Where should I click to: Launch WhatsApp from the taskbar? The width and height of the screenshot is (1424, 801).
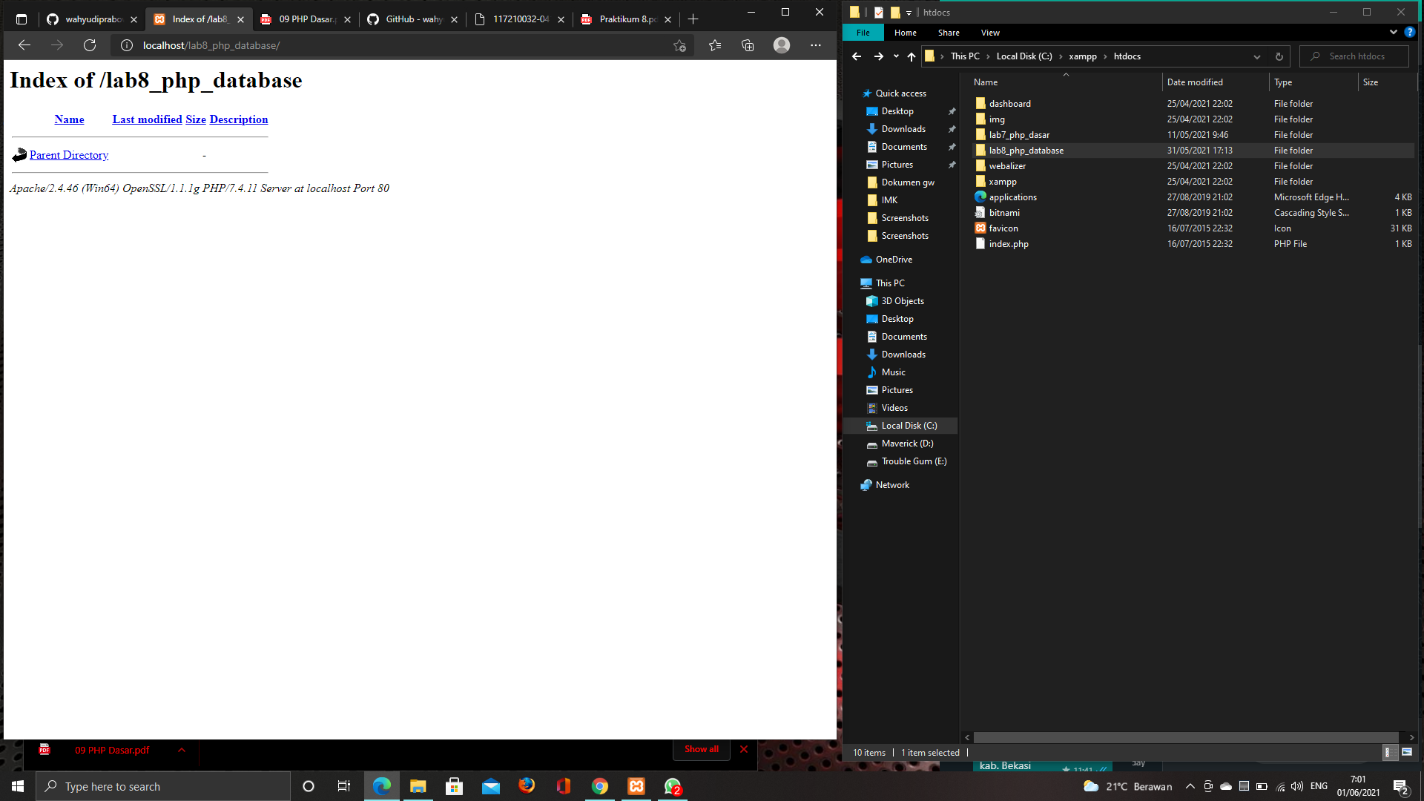672,786
